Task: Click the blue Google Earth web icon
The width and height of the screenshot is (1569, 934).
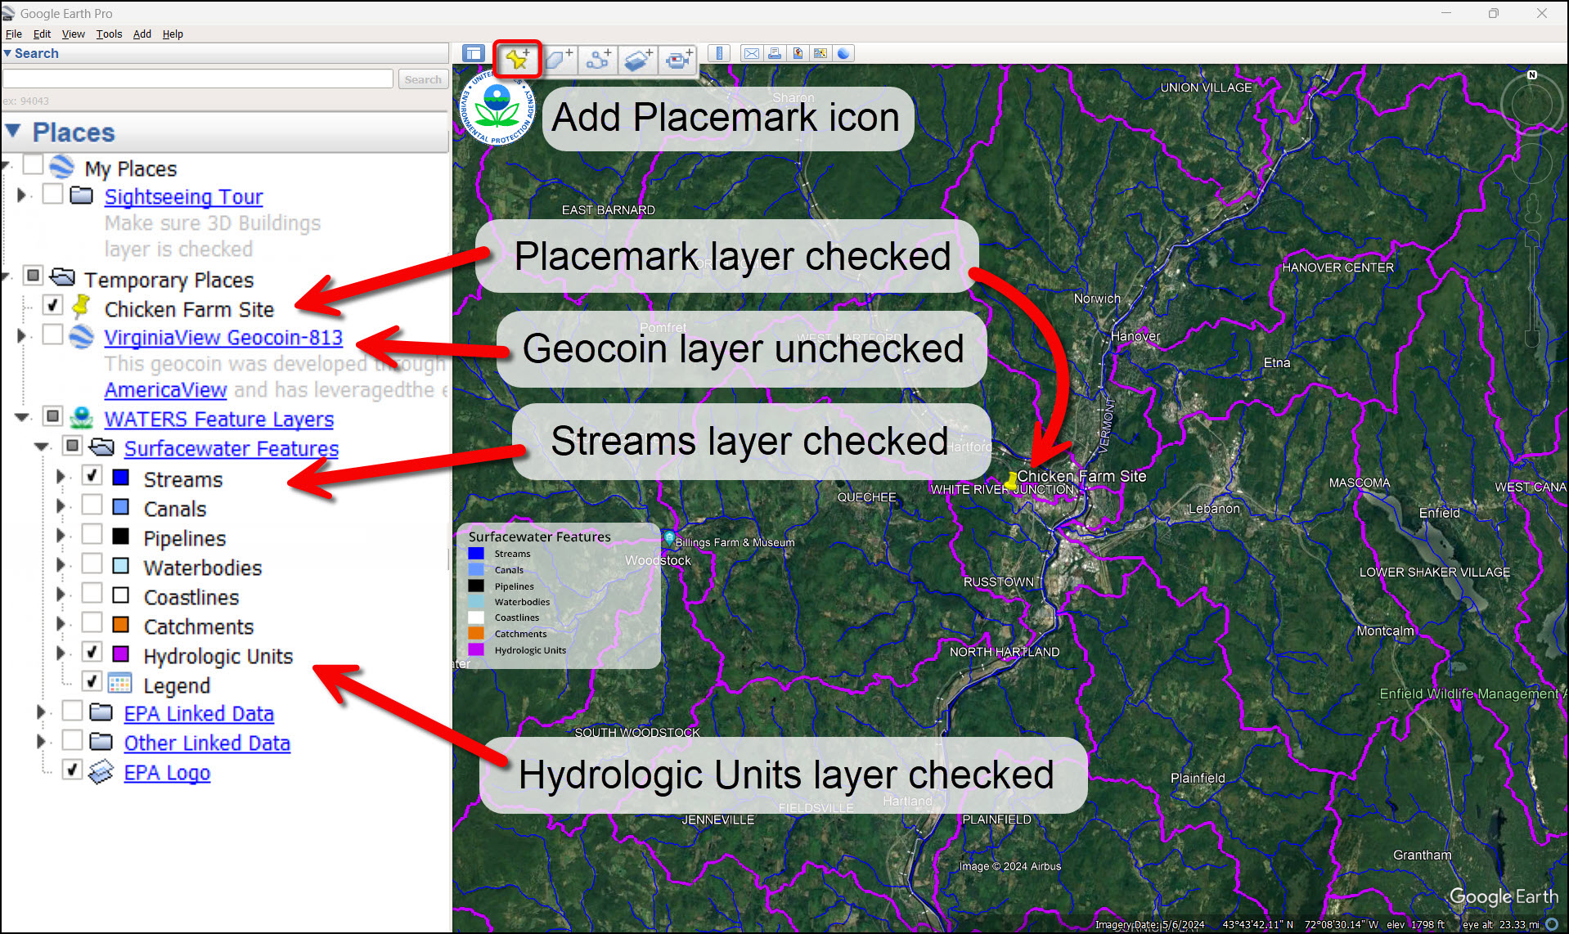Action: (x=843, y=54)
